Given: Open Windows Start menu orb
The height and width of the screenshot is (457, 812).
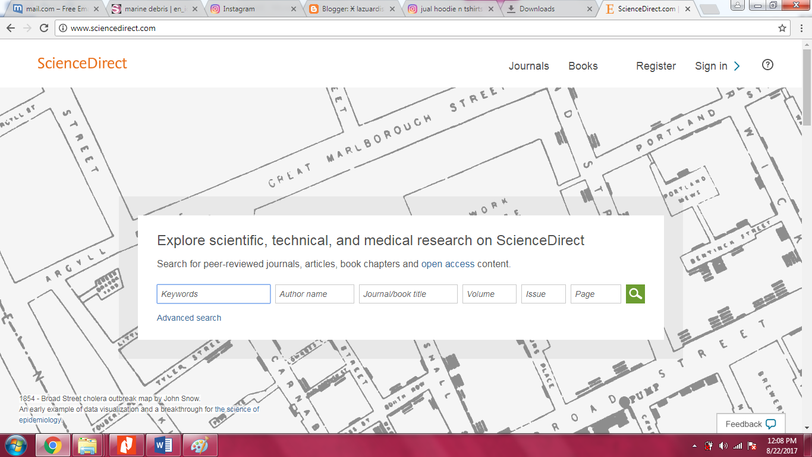Looking at the screenshot, I should [16, 445].
